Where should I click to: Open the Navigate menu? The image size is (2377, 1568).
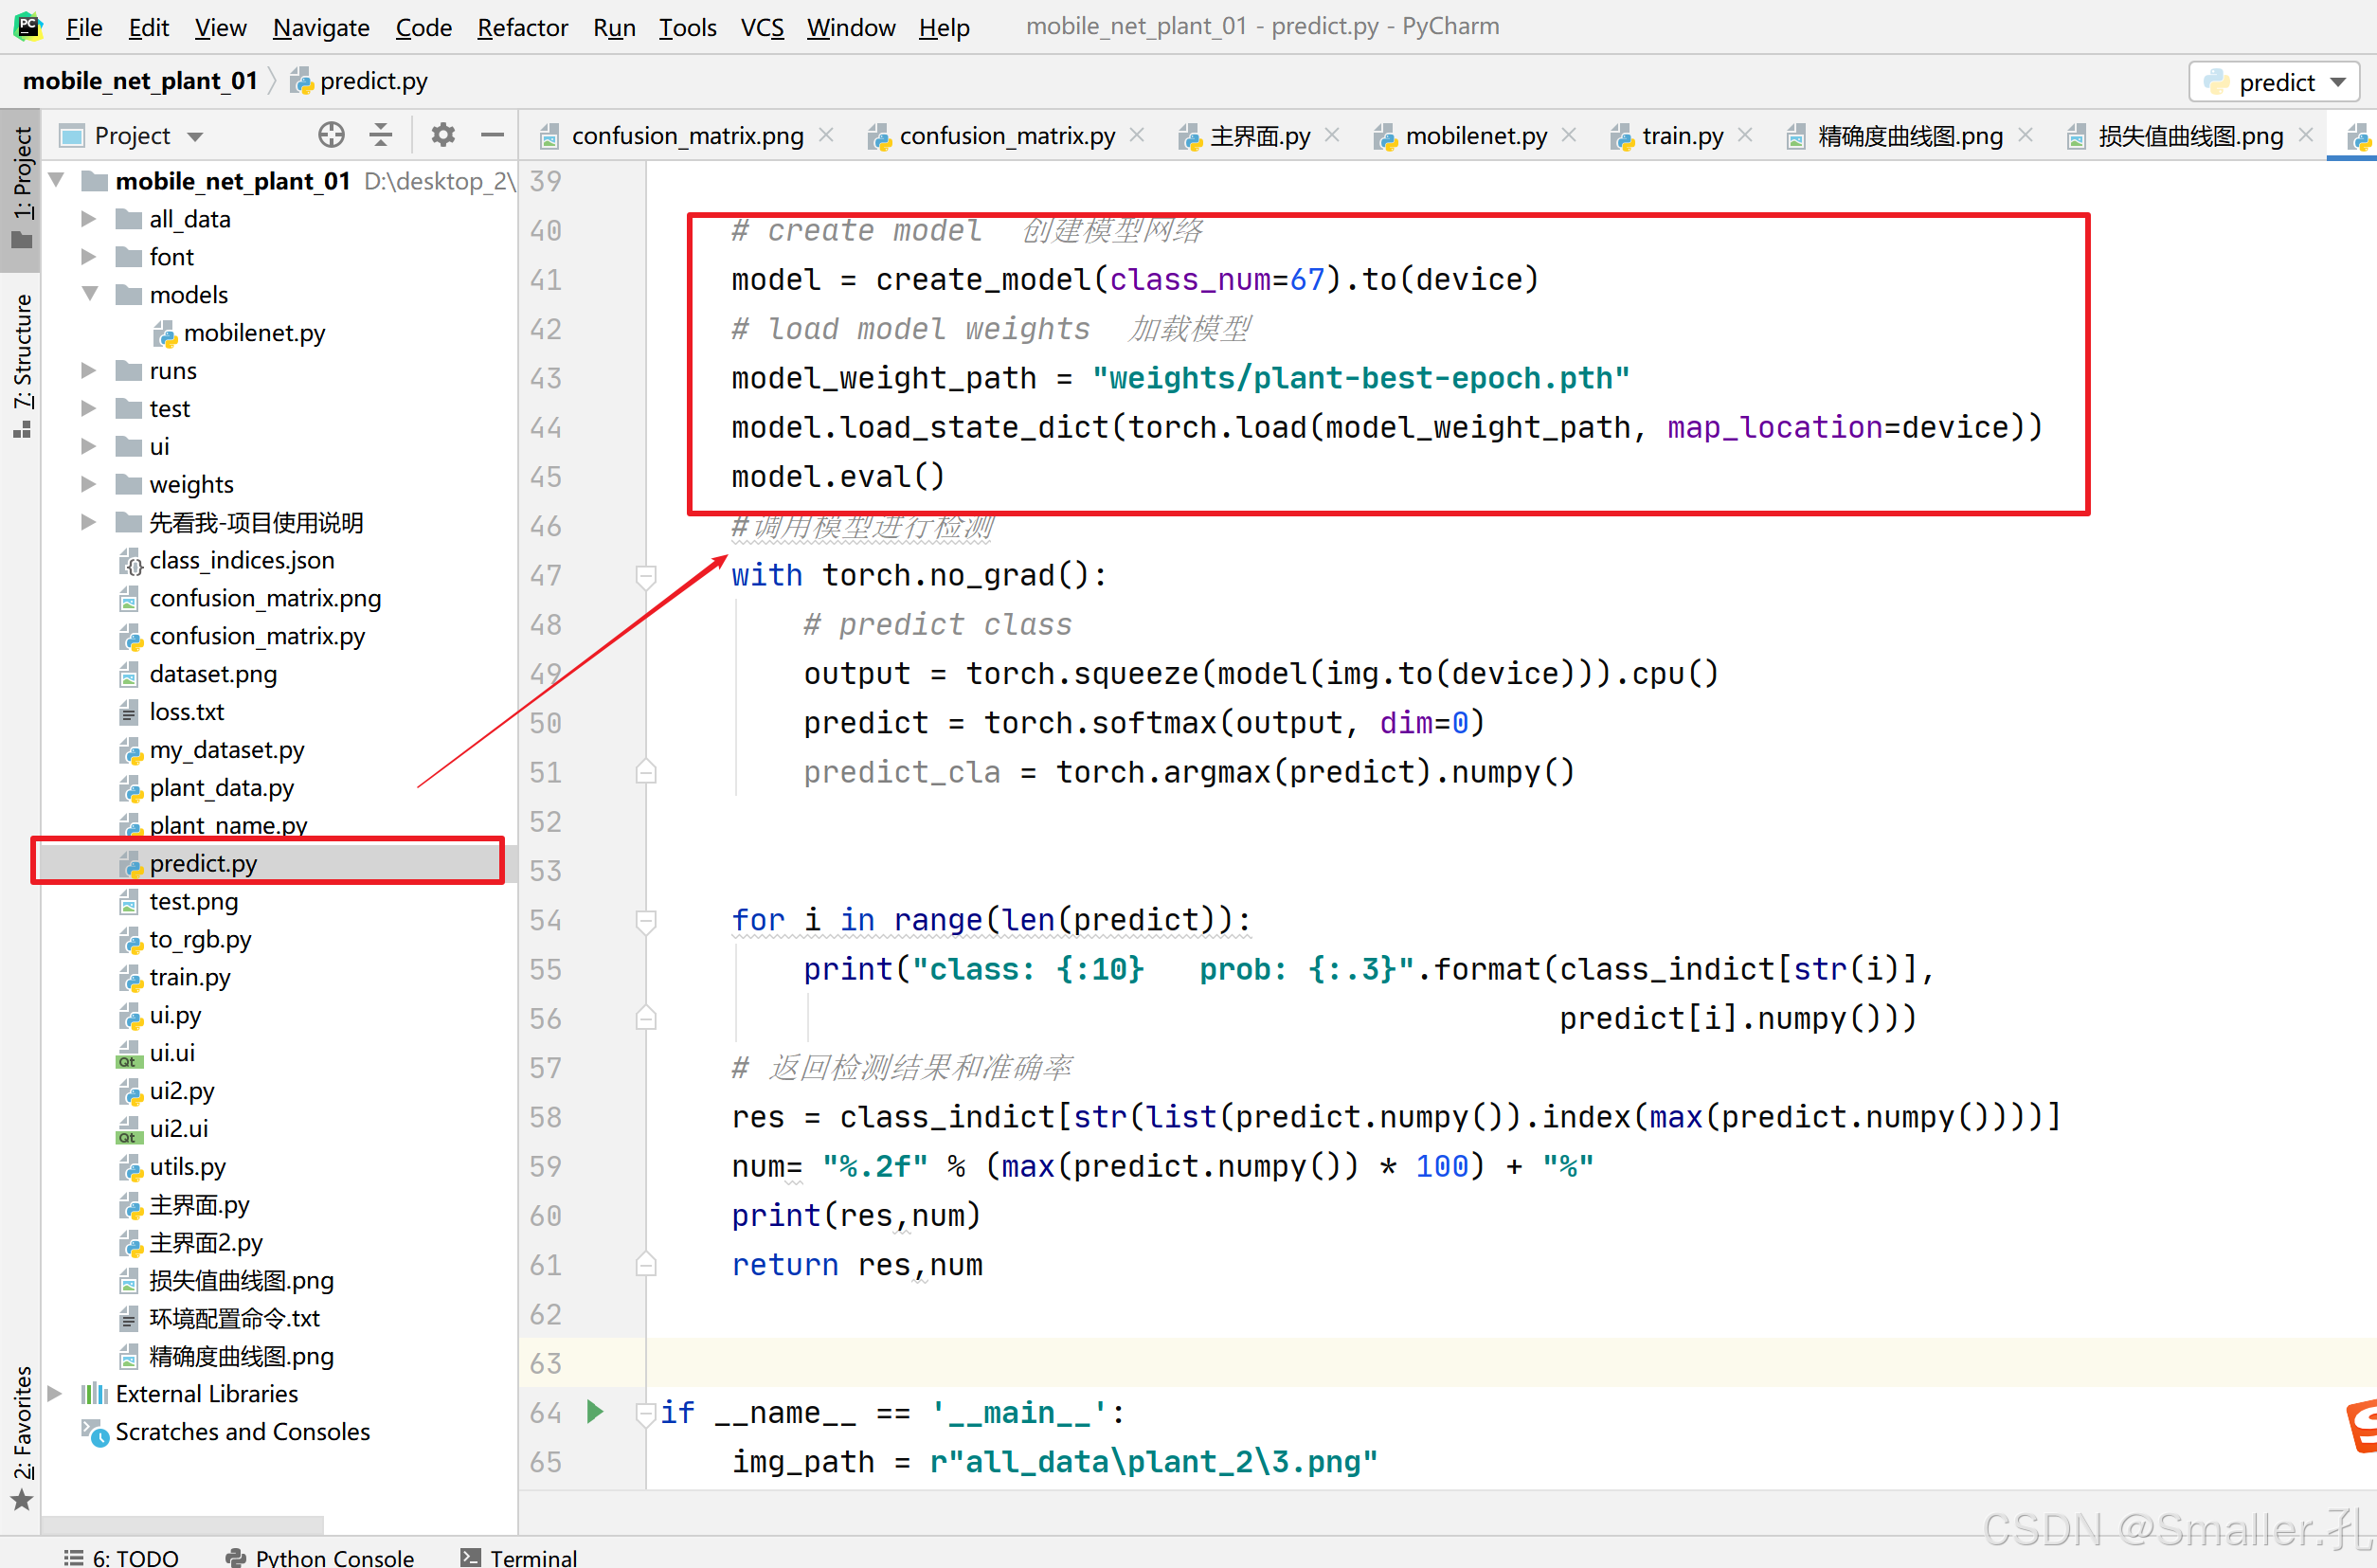(x=321, y=27)
